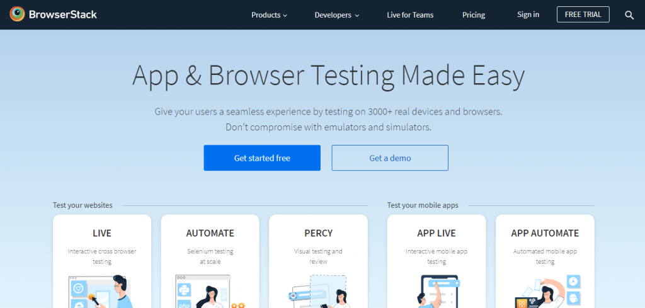Screen dimensions: 645x308
Task: Open the PERCY product title
Action: tap(318, 233)
